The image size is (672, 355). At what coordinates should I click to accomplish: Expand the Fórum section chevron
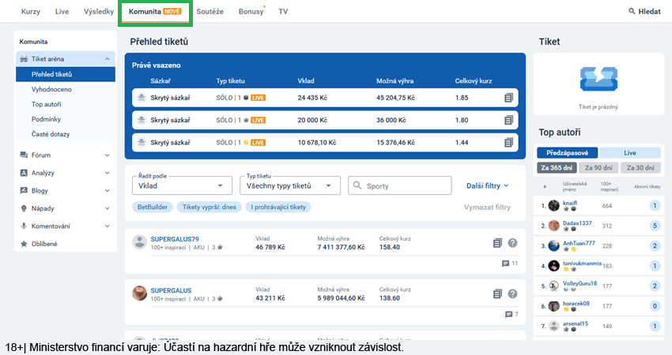[x=108, y=155]
